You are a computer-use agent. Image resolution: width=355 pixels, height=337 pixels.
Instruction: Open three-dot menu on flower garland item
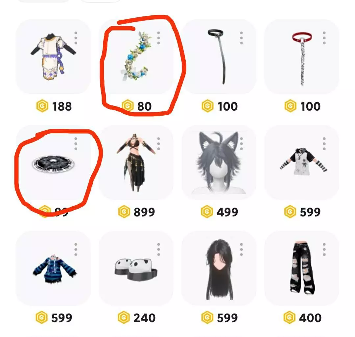coord(159,38)
